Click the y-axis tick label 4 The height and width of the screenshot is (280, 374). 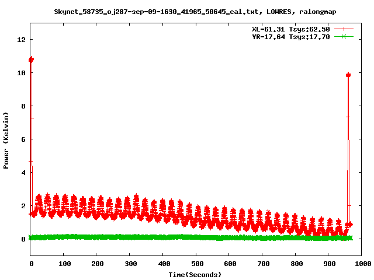23,173
